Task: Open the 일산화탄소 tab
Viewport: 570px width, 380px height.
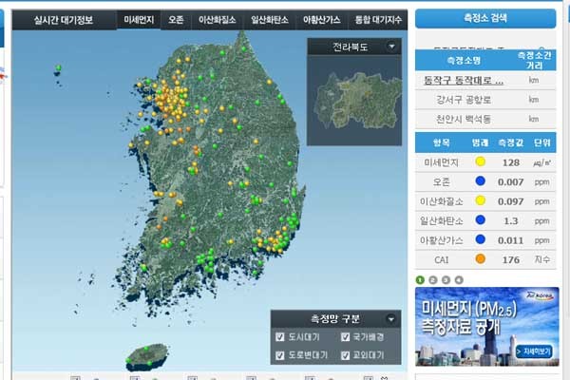Action: pos(270,20)
